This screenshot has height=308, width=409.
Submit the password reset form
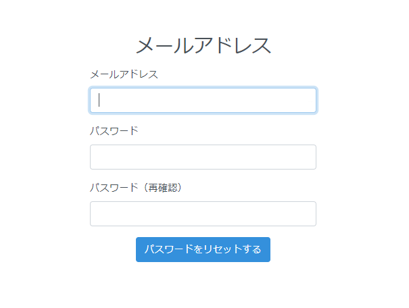(203, 249)
